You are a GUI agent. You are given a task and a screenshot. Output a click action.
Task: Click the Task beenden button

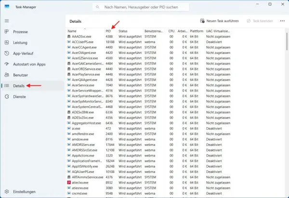click(260, 21)
